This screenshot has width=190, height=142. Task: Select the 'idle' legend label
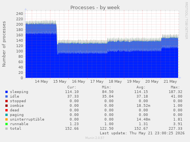tap(15, 96)
